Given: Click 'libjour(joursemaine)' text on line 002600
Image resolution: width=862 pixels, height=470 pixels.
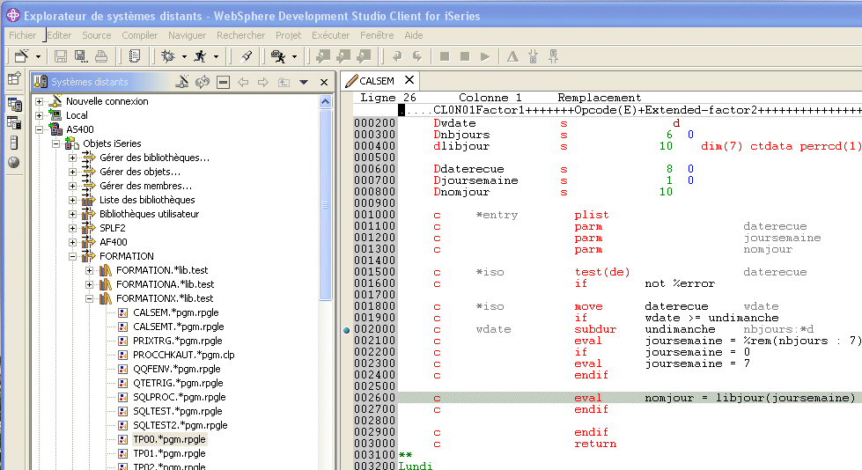Looking at the screenshot, I should click(x=785, y=398).
